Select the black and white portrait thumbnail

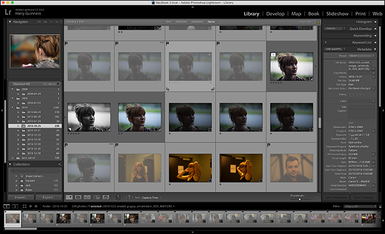click(89, 118)
